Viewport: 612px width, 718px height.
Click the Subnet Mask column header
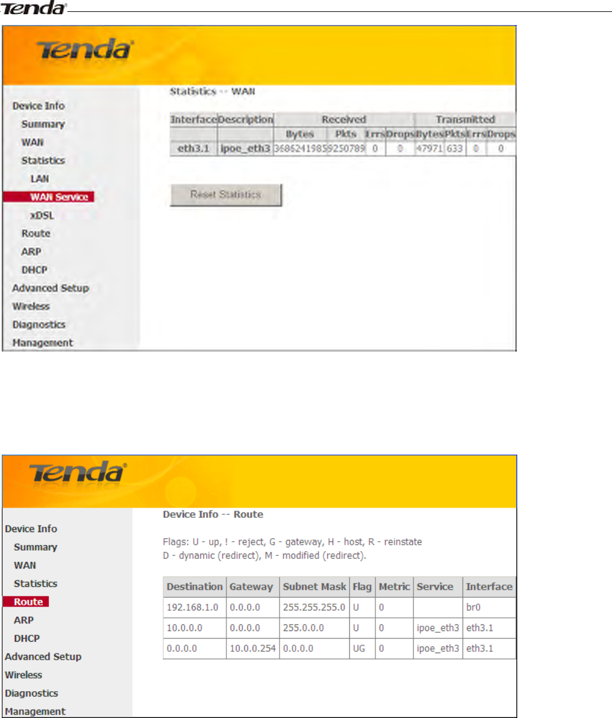click(x=315, y=587)
